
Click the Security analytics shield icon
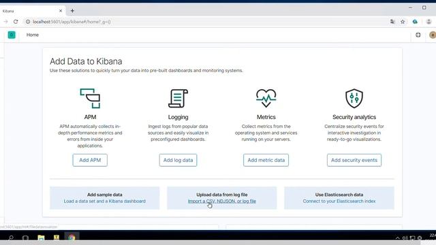[354, 98]
